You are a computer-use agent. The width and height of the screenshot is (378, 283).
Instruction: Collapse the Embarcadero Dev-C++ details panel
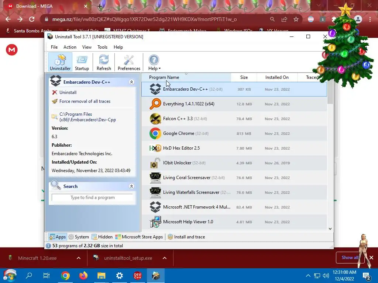tap(132, 82)
